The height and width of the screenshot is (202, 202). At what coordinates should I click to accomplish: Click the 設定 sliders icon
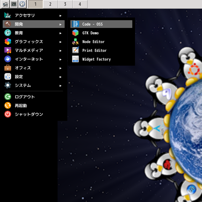tap(8, 77)
